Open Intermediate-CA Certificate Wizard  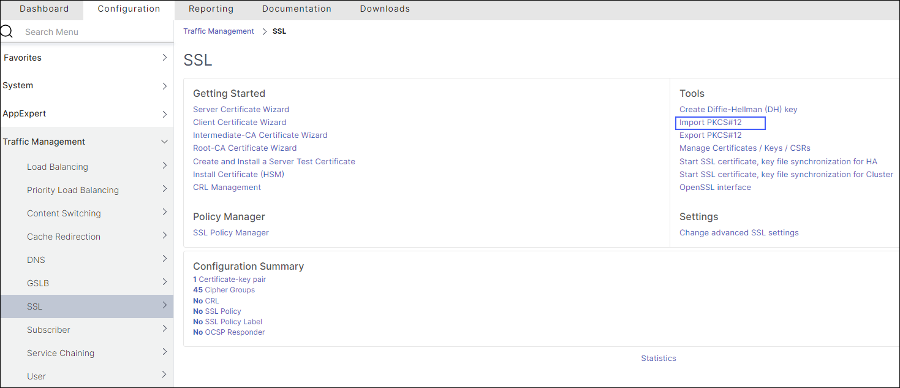coord(260,135)
